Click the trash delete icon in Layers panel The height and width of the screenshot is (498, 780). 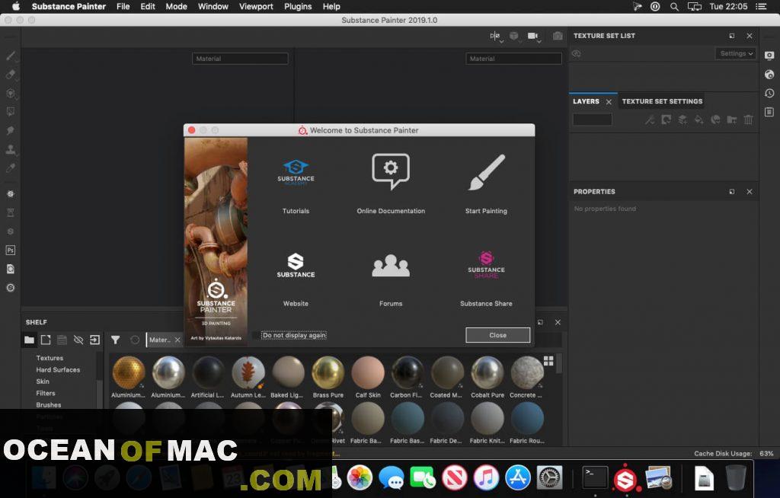point(748,120)
